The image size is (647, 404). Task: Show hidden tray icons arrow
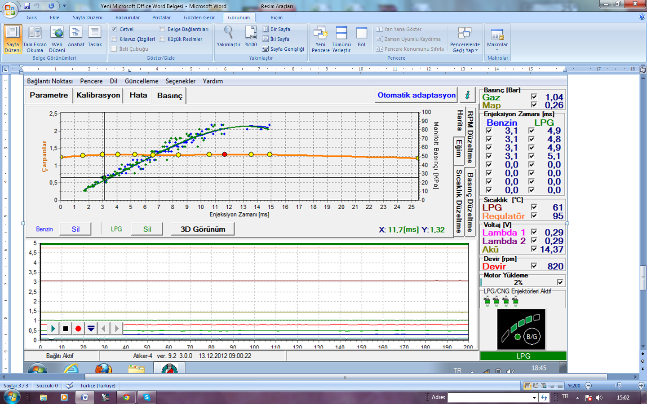pyautogui.click(x=577, y=398)
